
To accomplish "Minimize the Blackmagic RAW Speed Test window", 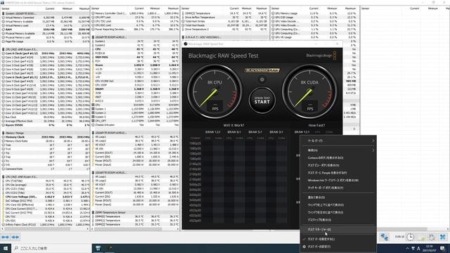I will [316, 44].
